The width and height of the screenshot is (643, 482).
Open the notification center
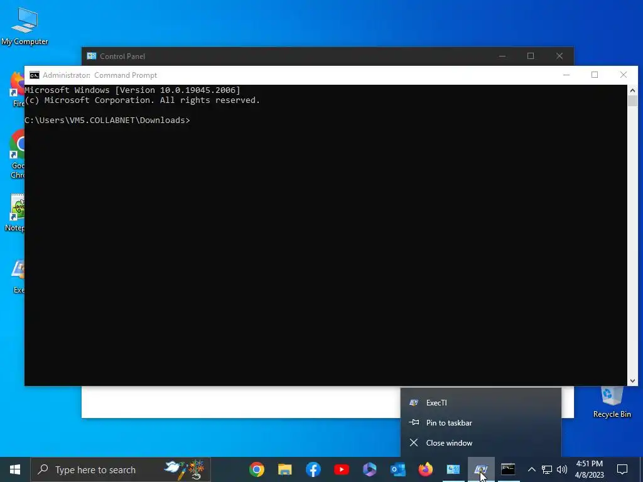coord(622,469)
